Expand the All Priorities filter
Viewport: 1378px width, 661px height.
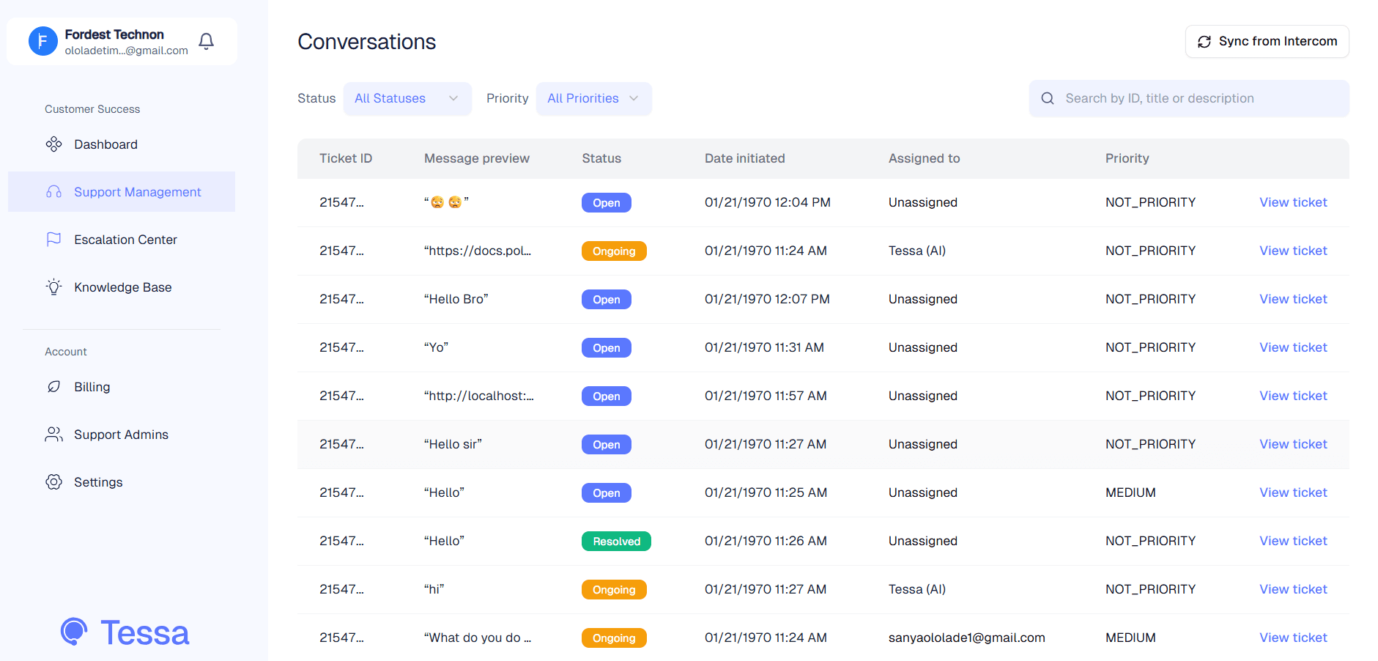point(593,98)
